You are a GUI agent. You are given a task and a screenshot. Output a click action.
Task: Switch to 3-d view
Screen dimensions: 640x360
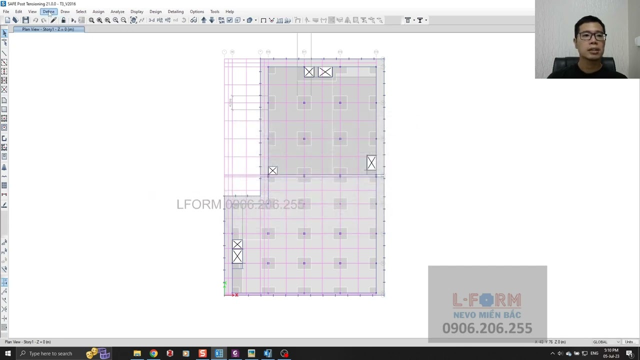[151, 20]
